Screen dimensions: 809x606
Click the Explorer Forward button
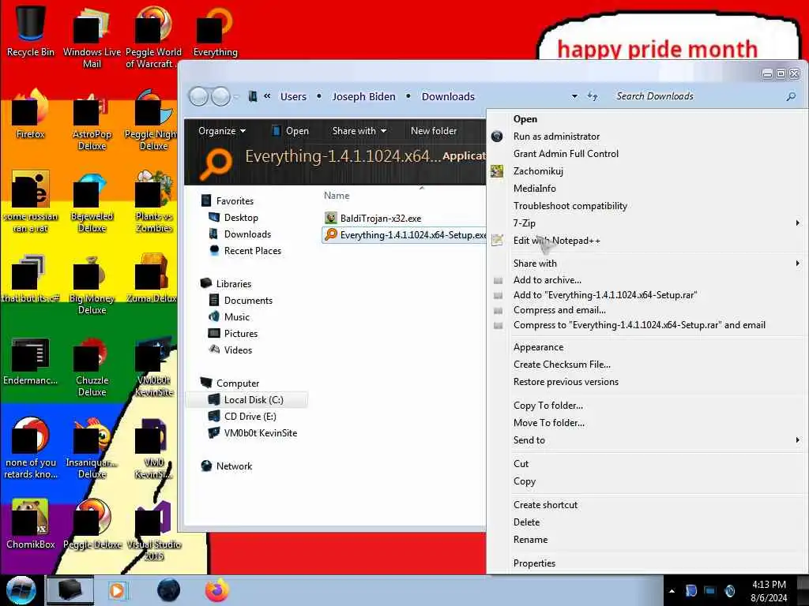221,96
